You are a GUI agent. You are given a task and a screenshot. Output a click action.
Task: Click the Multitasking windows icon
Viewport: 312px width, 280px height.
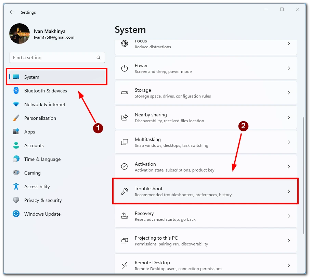[x=125, y=142]
